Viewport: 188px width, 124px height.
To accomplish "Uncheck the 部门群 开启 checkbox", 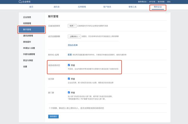I will [x=69, y=92].
